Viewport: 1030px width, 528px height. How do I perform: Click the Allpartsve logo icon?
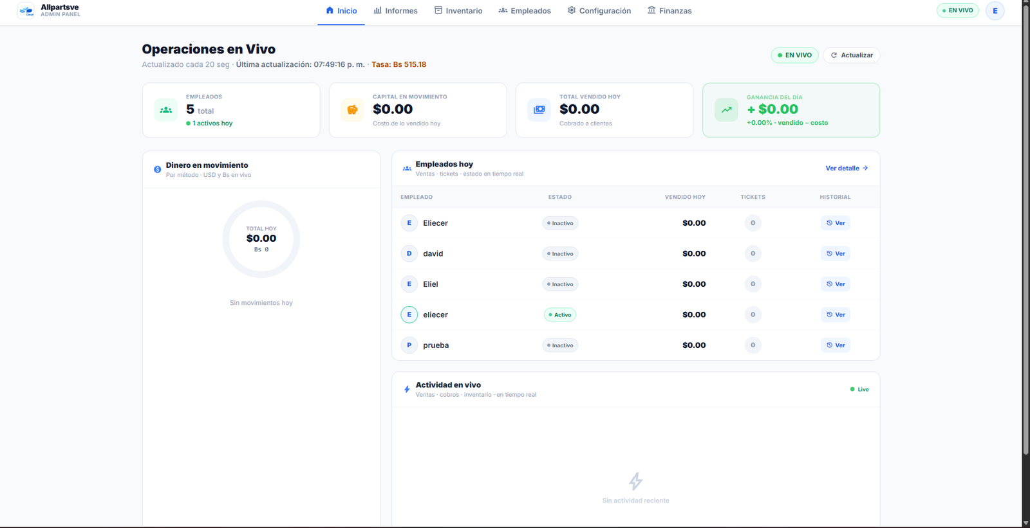26,11
